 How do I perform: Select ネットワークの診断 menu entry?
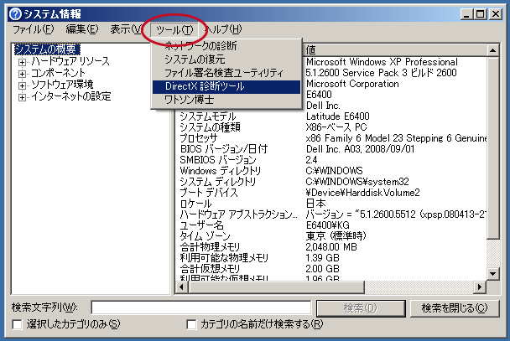(200, 45)
